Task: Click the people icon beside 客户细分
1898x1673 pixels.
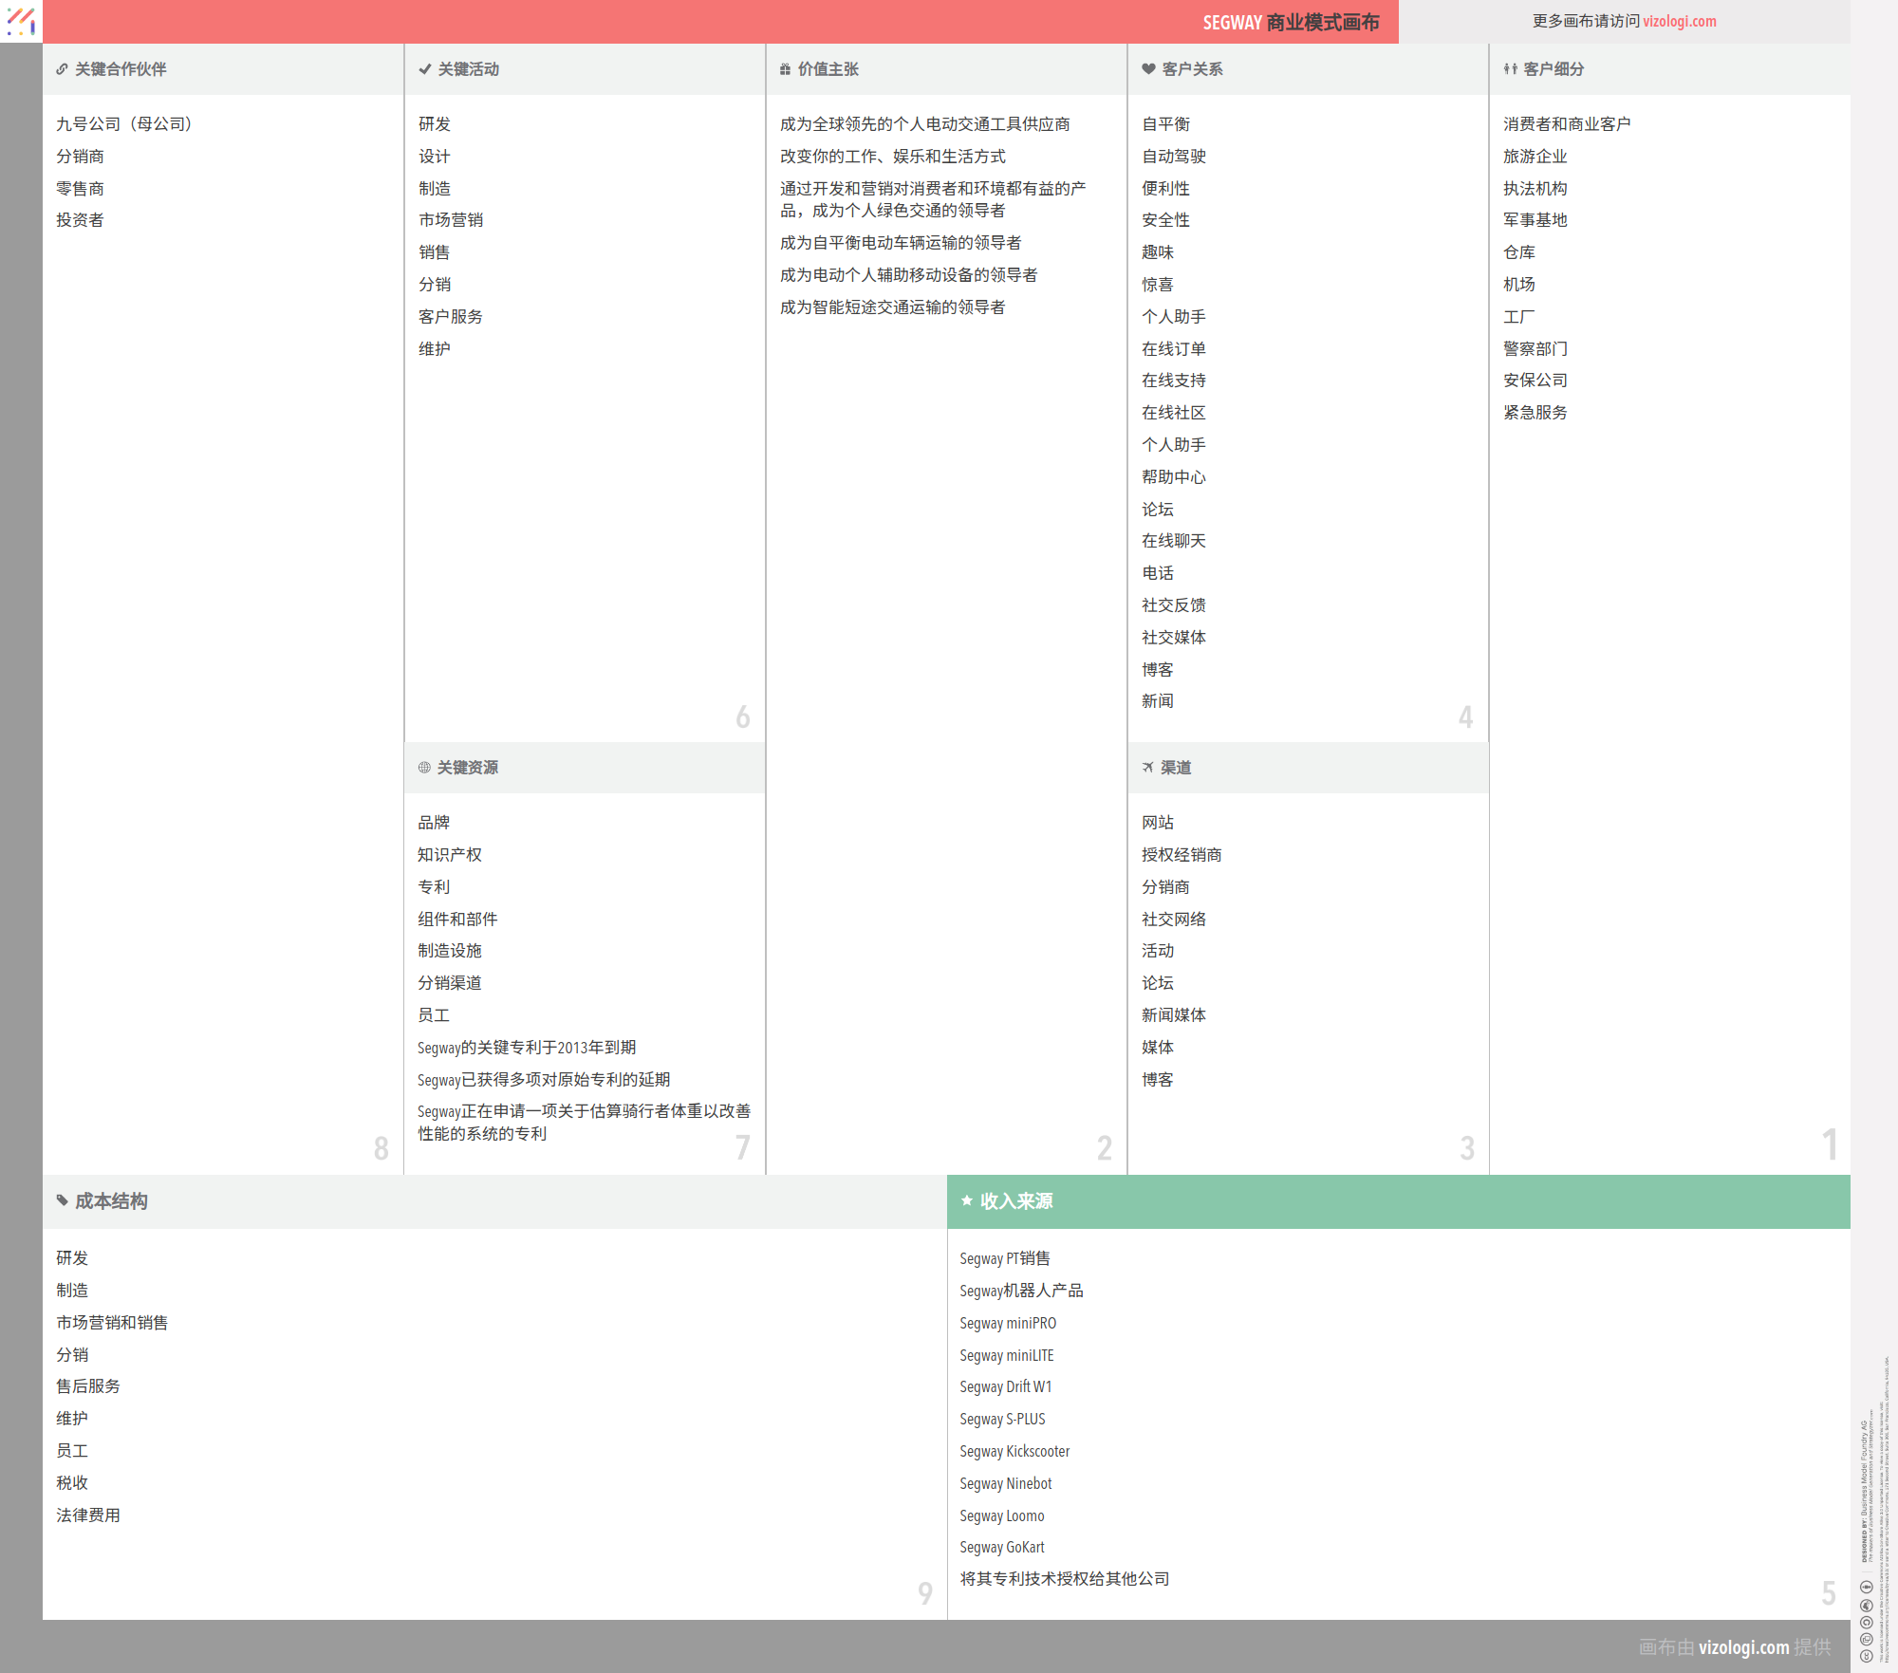Action: click(x=1510, y=69)
